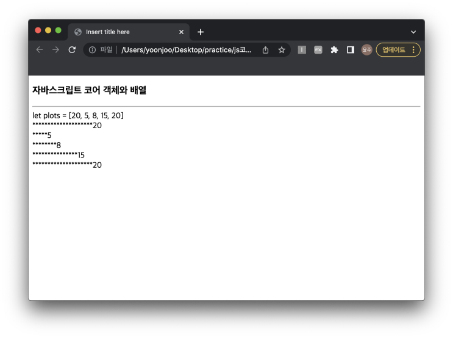Click the share page icon

tap(265, 50)
